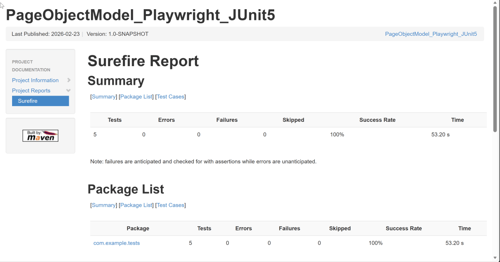Click Package List link under Package List heading
The width and height of the screenshot is (500, 262).
point(136,205)
